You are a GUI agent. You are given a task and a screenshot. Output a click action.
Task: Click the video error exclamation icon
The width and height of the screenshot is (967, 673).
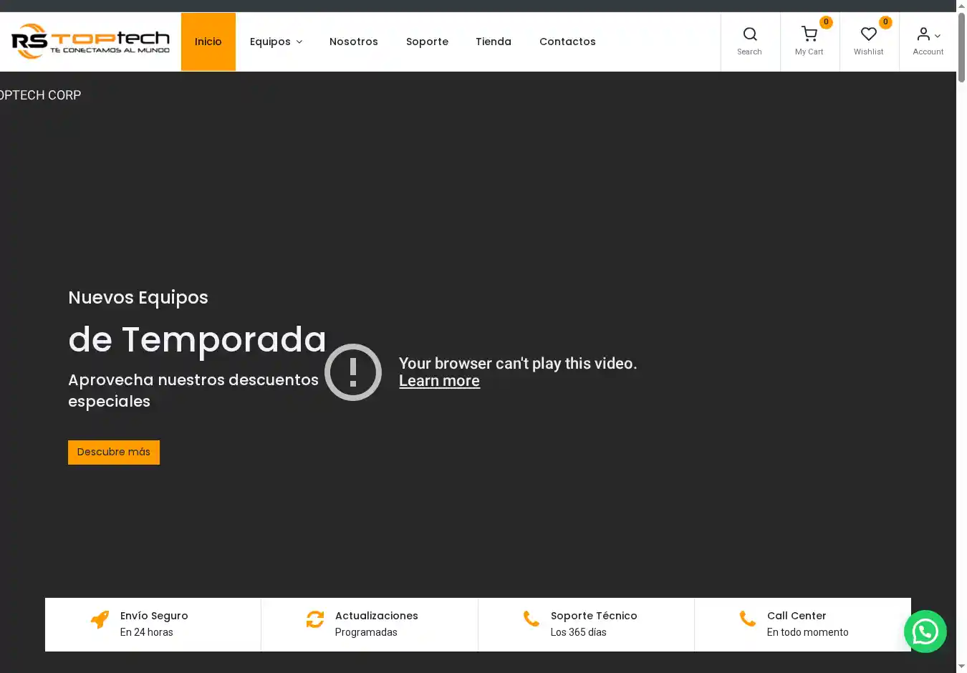pyautogui.click(x=353, y=372)
